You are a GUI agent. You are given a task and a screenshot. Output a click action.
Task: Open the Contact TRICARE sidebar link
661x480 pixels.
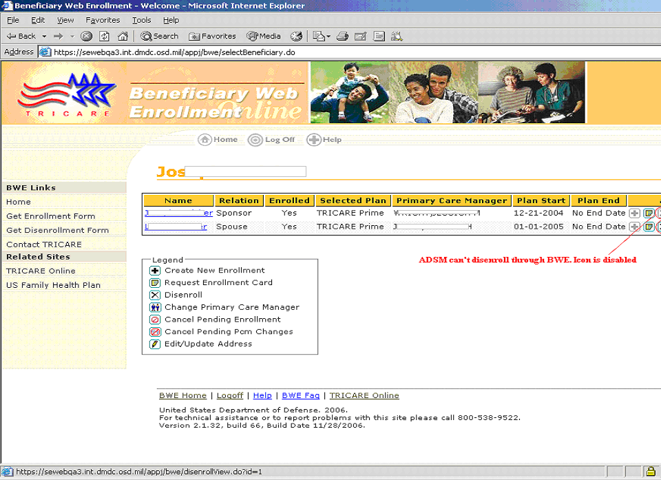pyautogui.click(x=44, y=244)
